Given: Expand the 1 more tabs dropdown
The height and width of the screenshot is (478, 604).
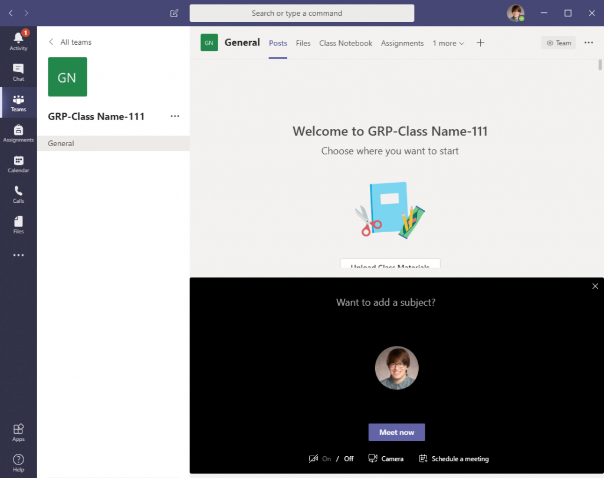Looking at the screenshot, I should pyautogui.click(x=448, y=43).
